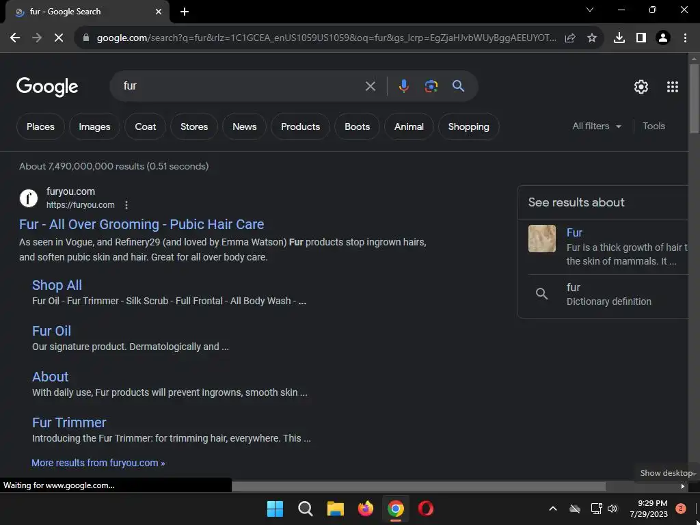
Task: Expand the All filters dropdown
Action: pyautogui.click(x=597, y=126)
